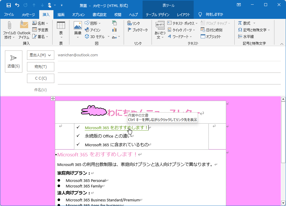Switch to the 描画 tab
This screenshot has width=286, height=206.
pyautogui.click(x=61, y=15)
